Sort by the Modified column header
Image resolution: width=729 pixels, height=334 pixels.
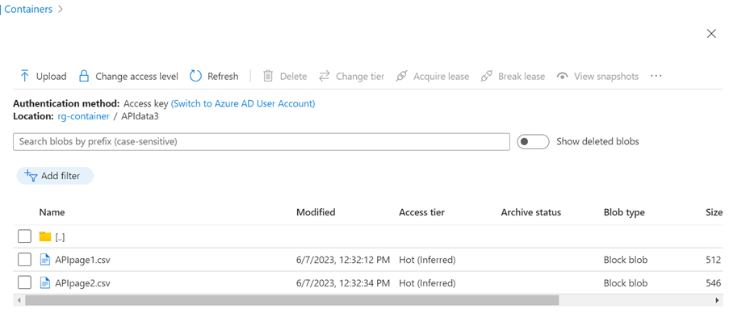(316, 212)
